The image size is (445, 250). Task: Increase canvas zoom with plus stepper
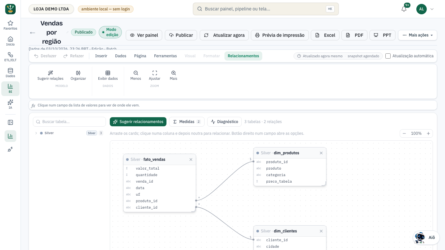pos(428,133)
